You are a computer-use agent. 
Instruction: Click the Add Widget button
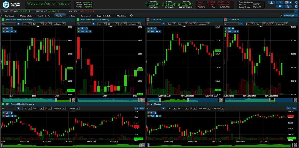click(x=290, y=16)
